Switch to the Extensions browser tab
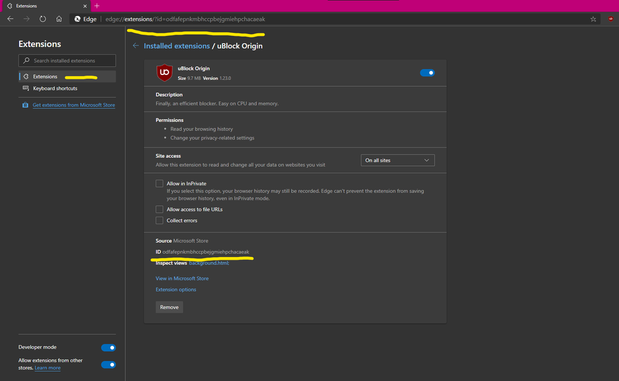Image resolution: width=619 pixels, height=381 pixels. pyautogui.click(x=45, y=6)
